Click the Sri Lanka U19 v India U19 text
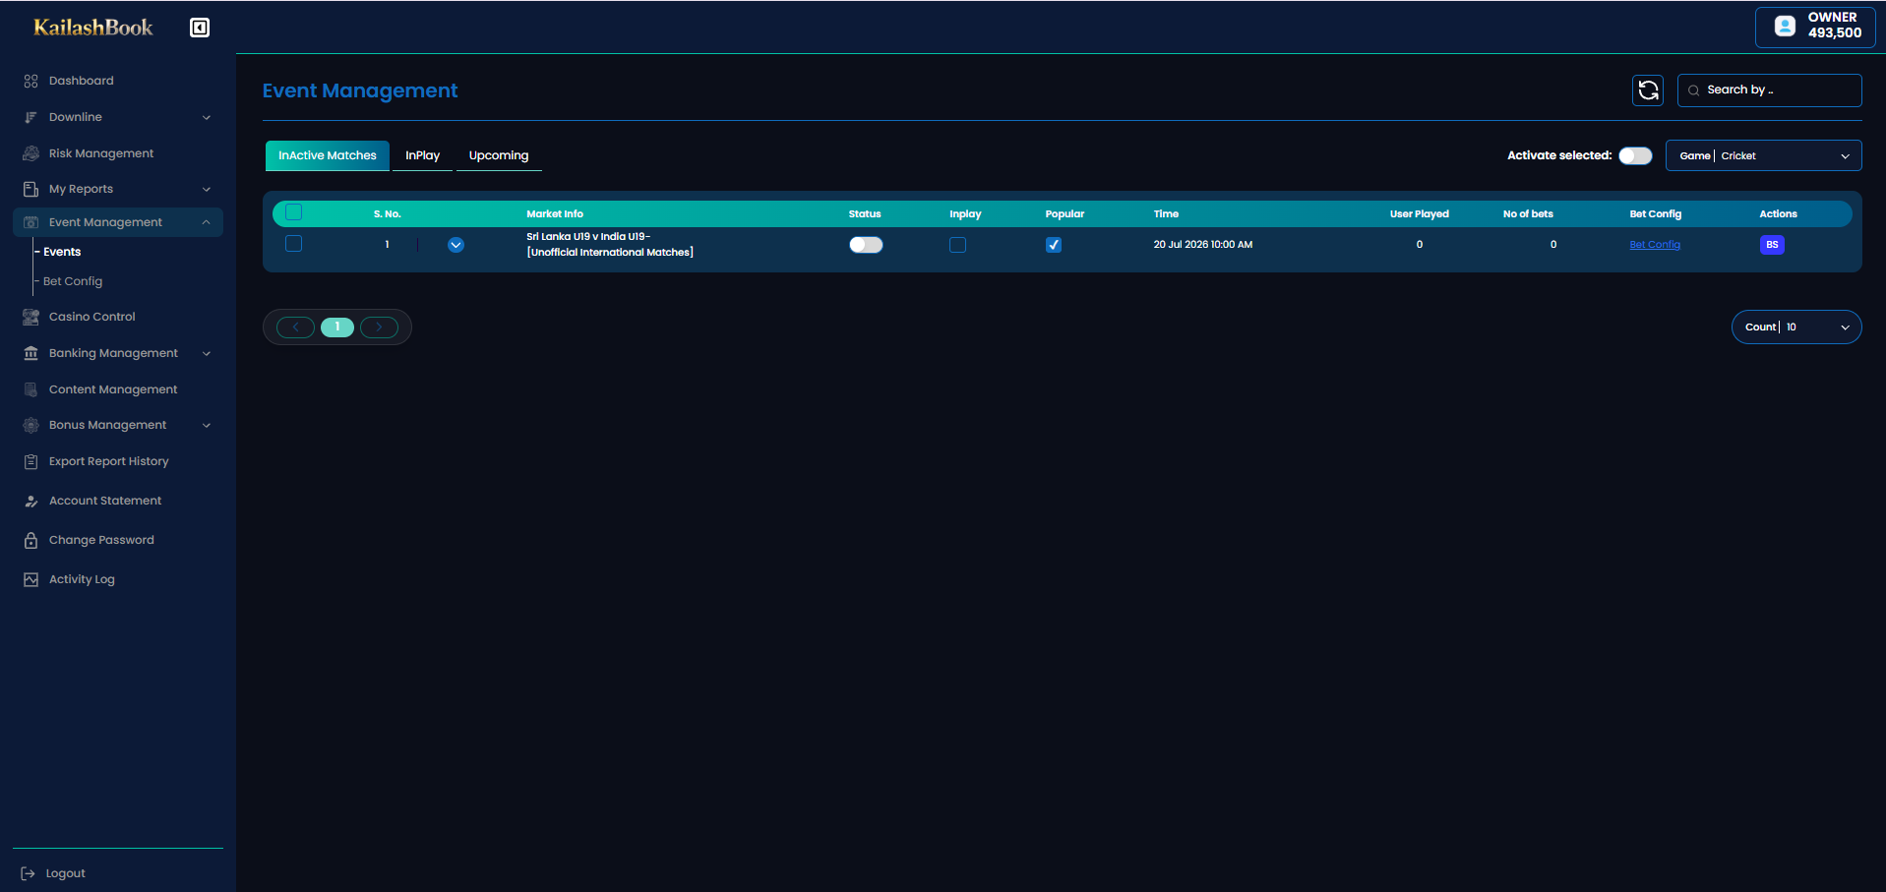Screen dimensions: 1886x892 (x=588, y=236)
